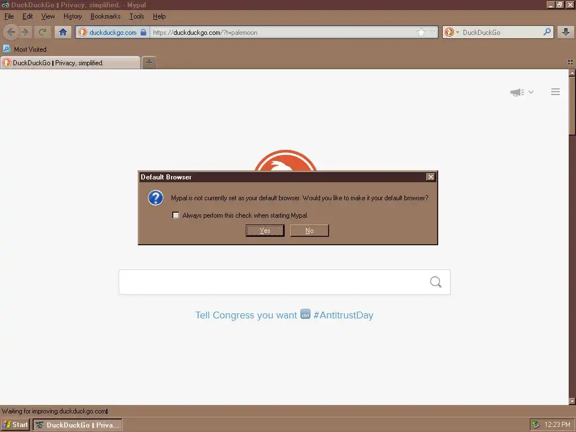Screen dimensions: 576x432
Task: Open the DuckDuckGo hamburger menu
Action: pyautogui.click(x=555, y=92)
